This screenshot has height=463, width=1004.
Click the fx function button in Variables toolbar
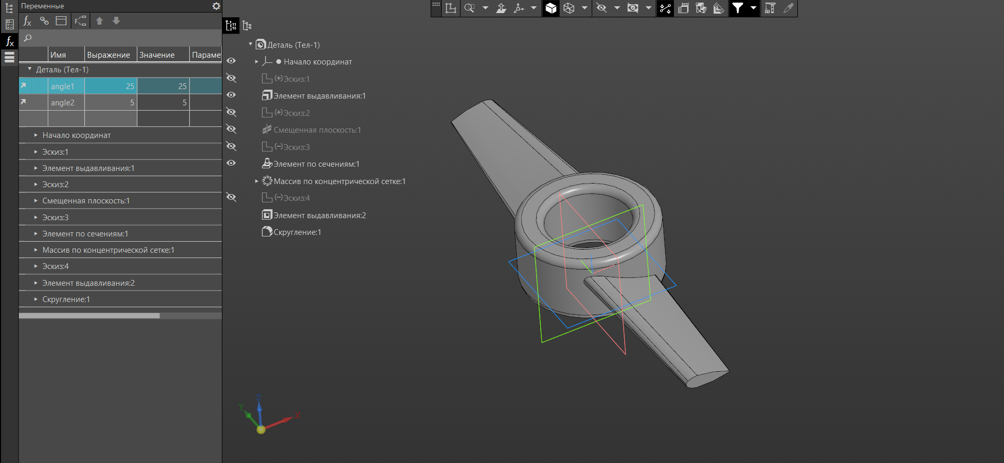pyautogui.click(x=27, y=21)
